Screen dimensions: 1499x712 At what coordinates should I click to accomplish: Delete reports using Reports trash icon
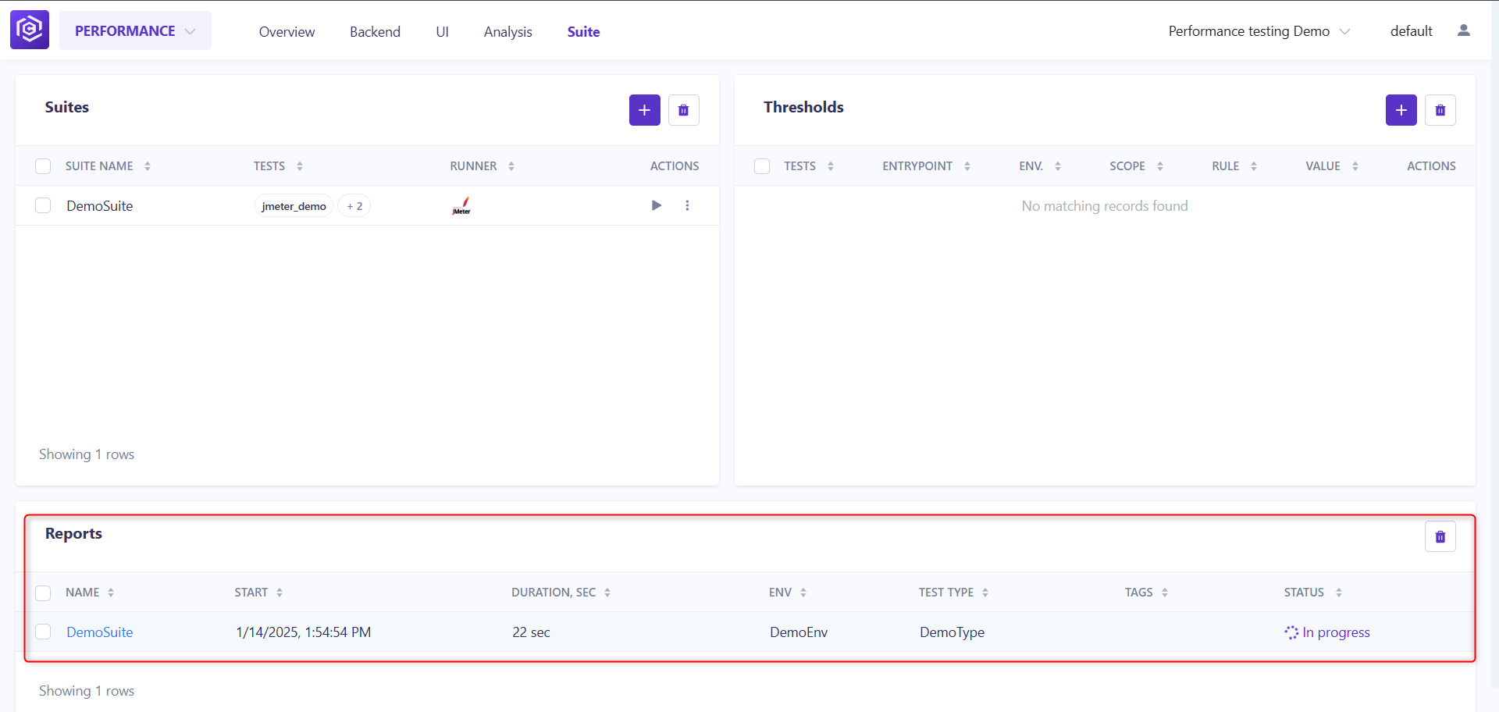pyautogui.click(x=1440, y=536)
